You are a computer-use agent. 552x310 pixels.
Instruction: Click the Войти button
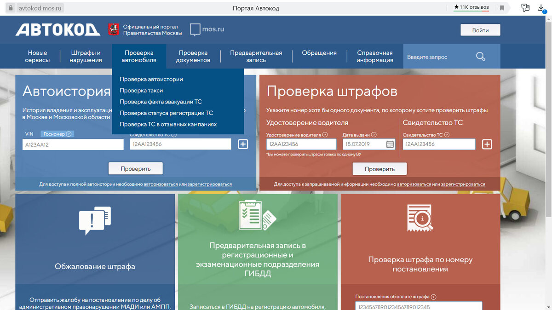[480, 30]
